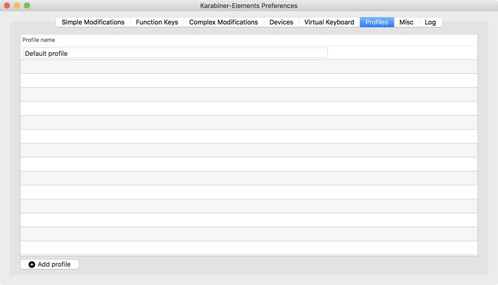Show the Virtual Keyboard tab
This screenshot has height=285, width=498.
(x=329, y=22)
